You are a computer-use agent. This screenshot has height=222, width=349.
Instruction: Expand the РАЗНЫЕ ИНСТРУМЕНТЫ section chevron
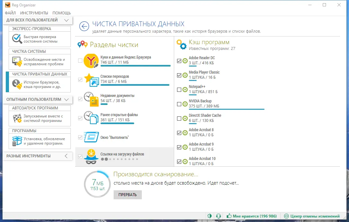(66, 156)
